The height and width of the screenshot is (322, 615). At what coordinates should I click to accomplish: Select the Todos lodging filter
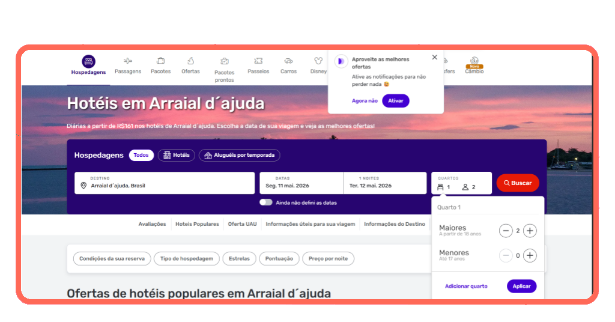[x=141, y=156]
